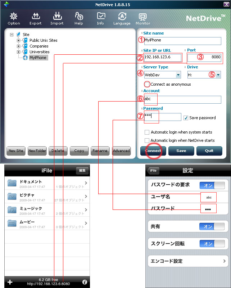This screenshot has height=288, width=231.
Task: Tap the ピクチャ label in iFile
Action: (27, 195)
